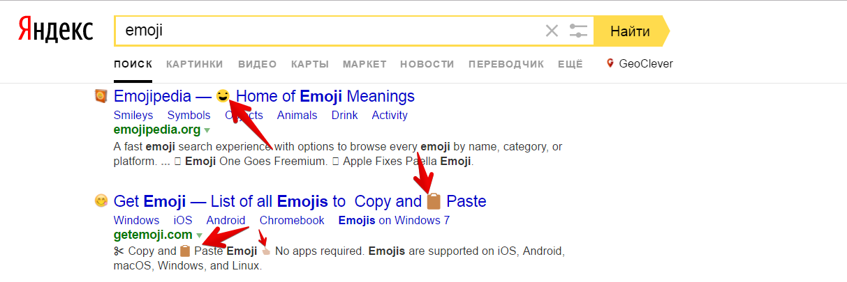The image size is (847, 282).
Task: Open the НОВОСТИ tab
Action: click(427, 64)
